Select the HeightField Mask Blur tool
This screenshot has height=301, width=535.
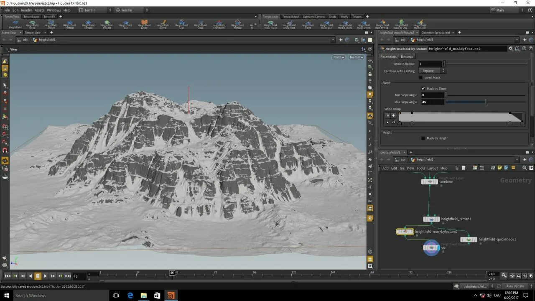(x=326, y=25)
